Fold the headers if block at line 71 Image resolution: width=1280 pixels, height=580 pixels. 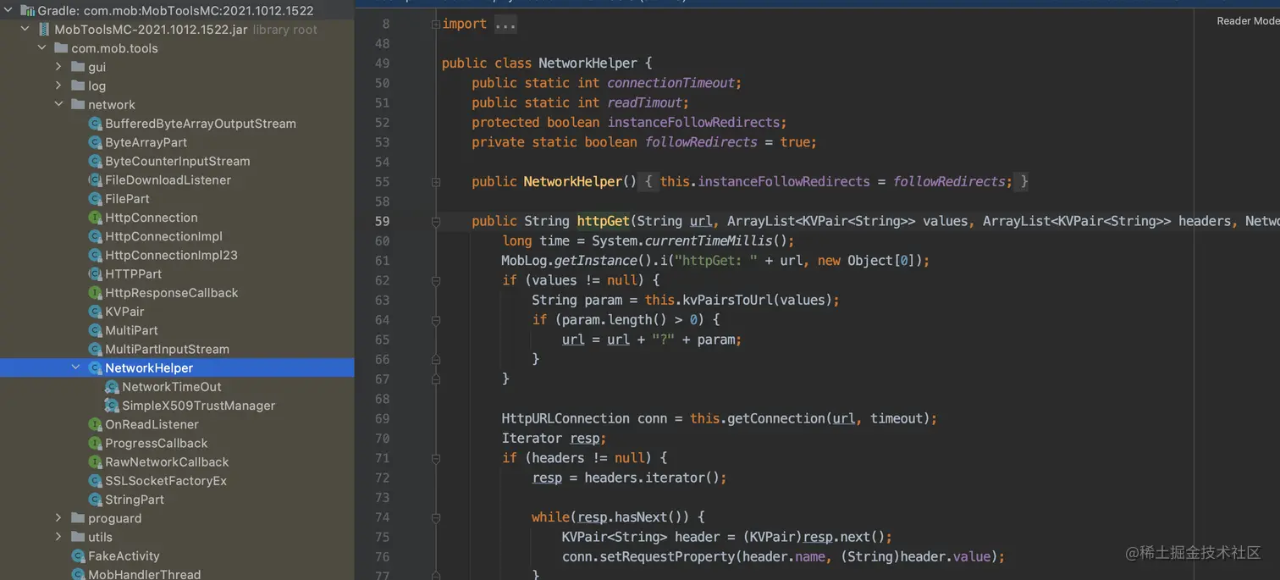436,458
